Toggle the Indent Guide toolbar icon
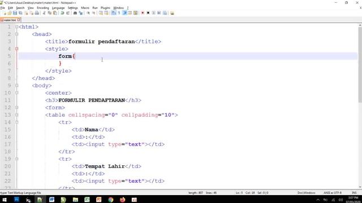This screenshot has height=203, width=362. [124, 13]
